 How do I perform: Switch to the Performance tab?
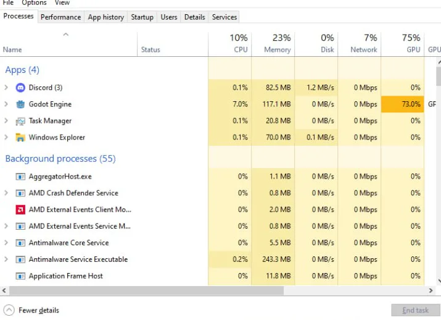60,17
